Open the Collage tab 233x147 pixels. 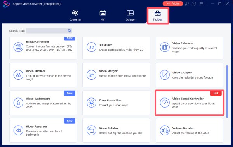(x=130, y=15)
